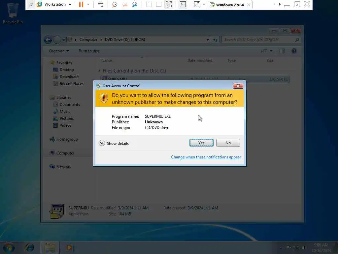Screen dimensions: 338x254
Task: Collapse Files Currently on the Disc group
Action: (99, 71)
